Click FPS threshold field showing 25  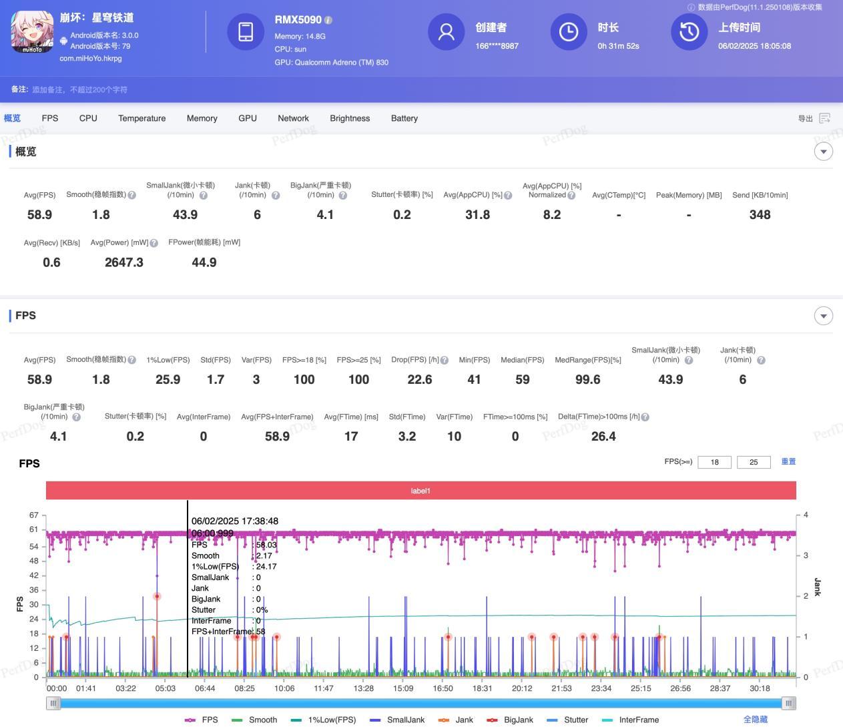(x=754, y=462)
